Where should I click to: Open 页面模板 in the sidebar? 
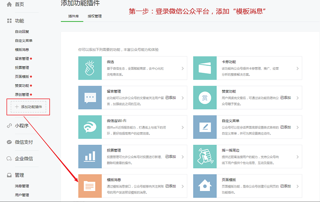pos(22,77)
